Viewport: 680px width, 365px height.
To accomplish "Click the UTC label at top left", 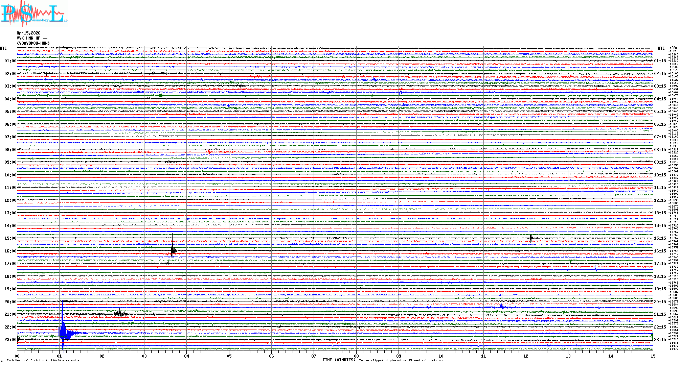I will (x=3, y=48).
